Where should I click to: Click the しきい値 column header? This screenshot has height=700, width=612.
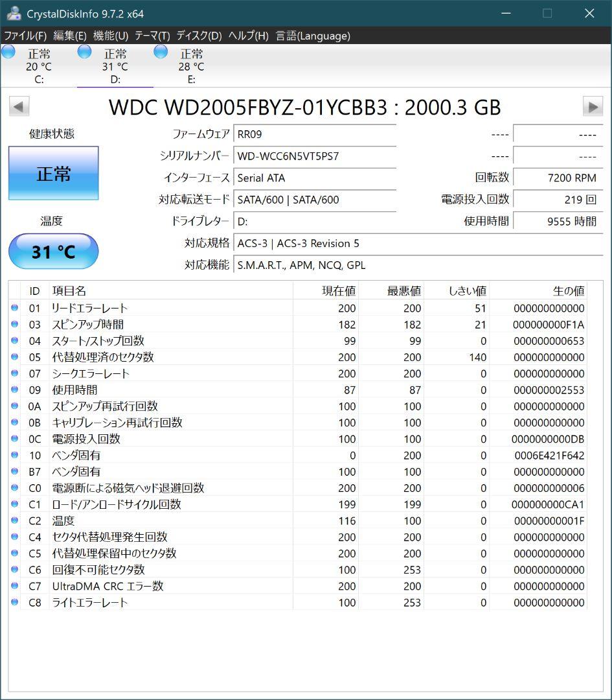coord(456,291)
